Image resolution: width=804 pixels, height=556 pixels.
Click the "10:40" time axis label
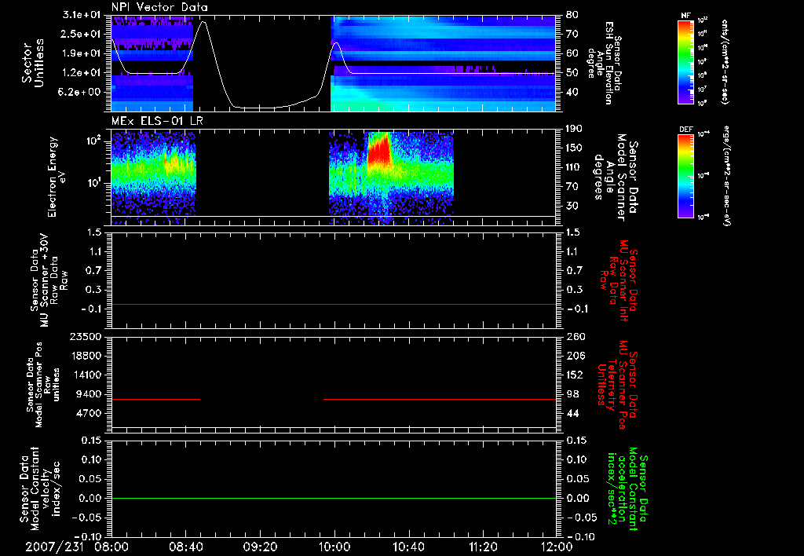pyautogui.click(x=408, y=547)
